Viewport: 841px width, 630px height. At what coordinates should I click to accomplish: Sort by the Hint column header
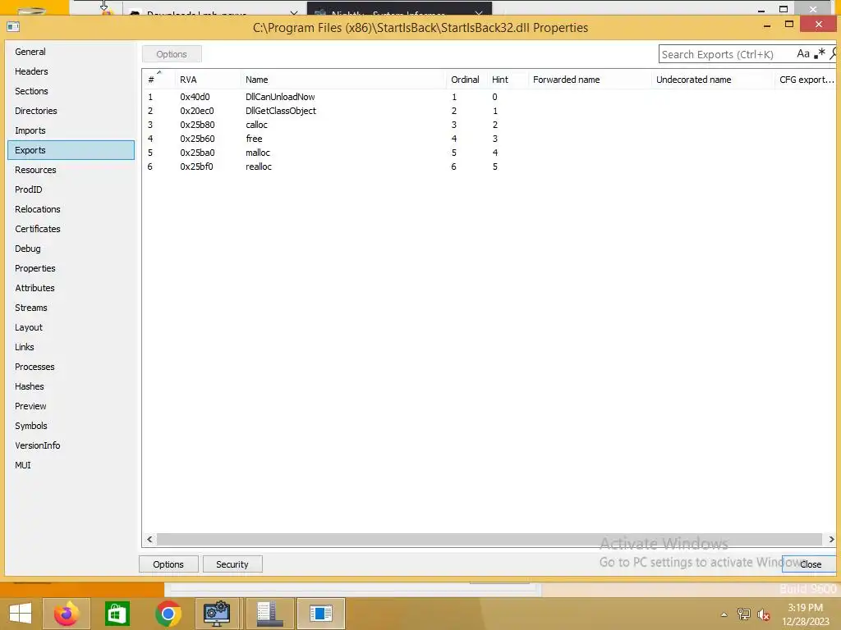pos(508,80)
